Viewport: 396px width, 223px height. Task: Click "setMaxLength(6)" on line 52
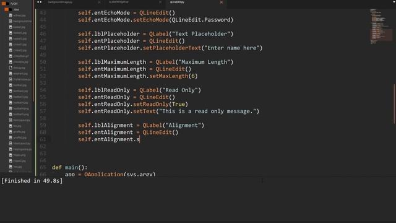click(x=173, y=76)
